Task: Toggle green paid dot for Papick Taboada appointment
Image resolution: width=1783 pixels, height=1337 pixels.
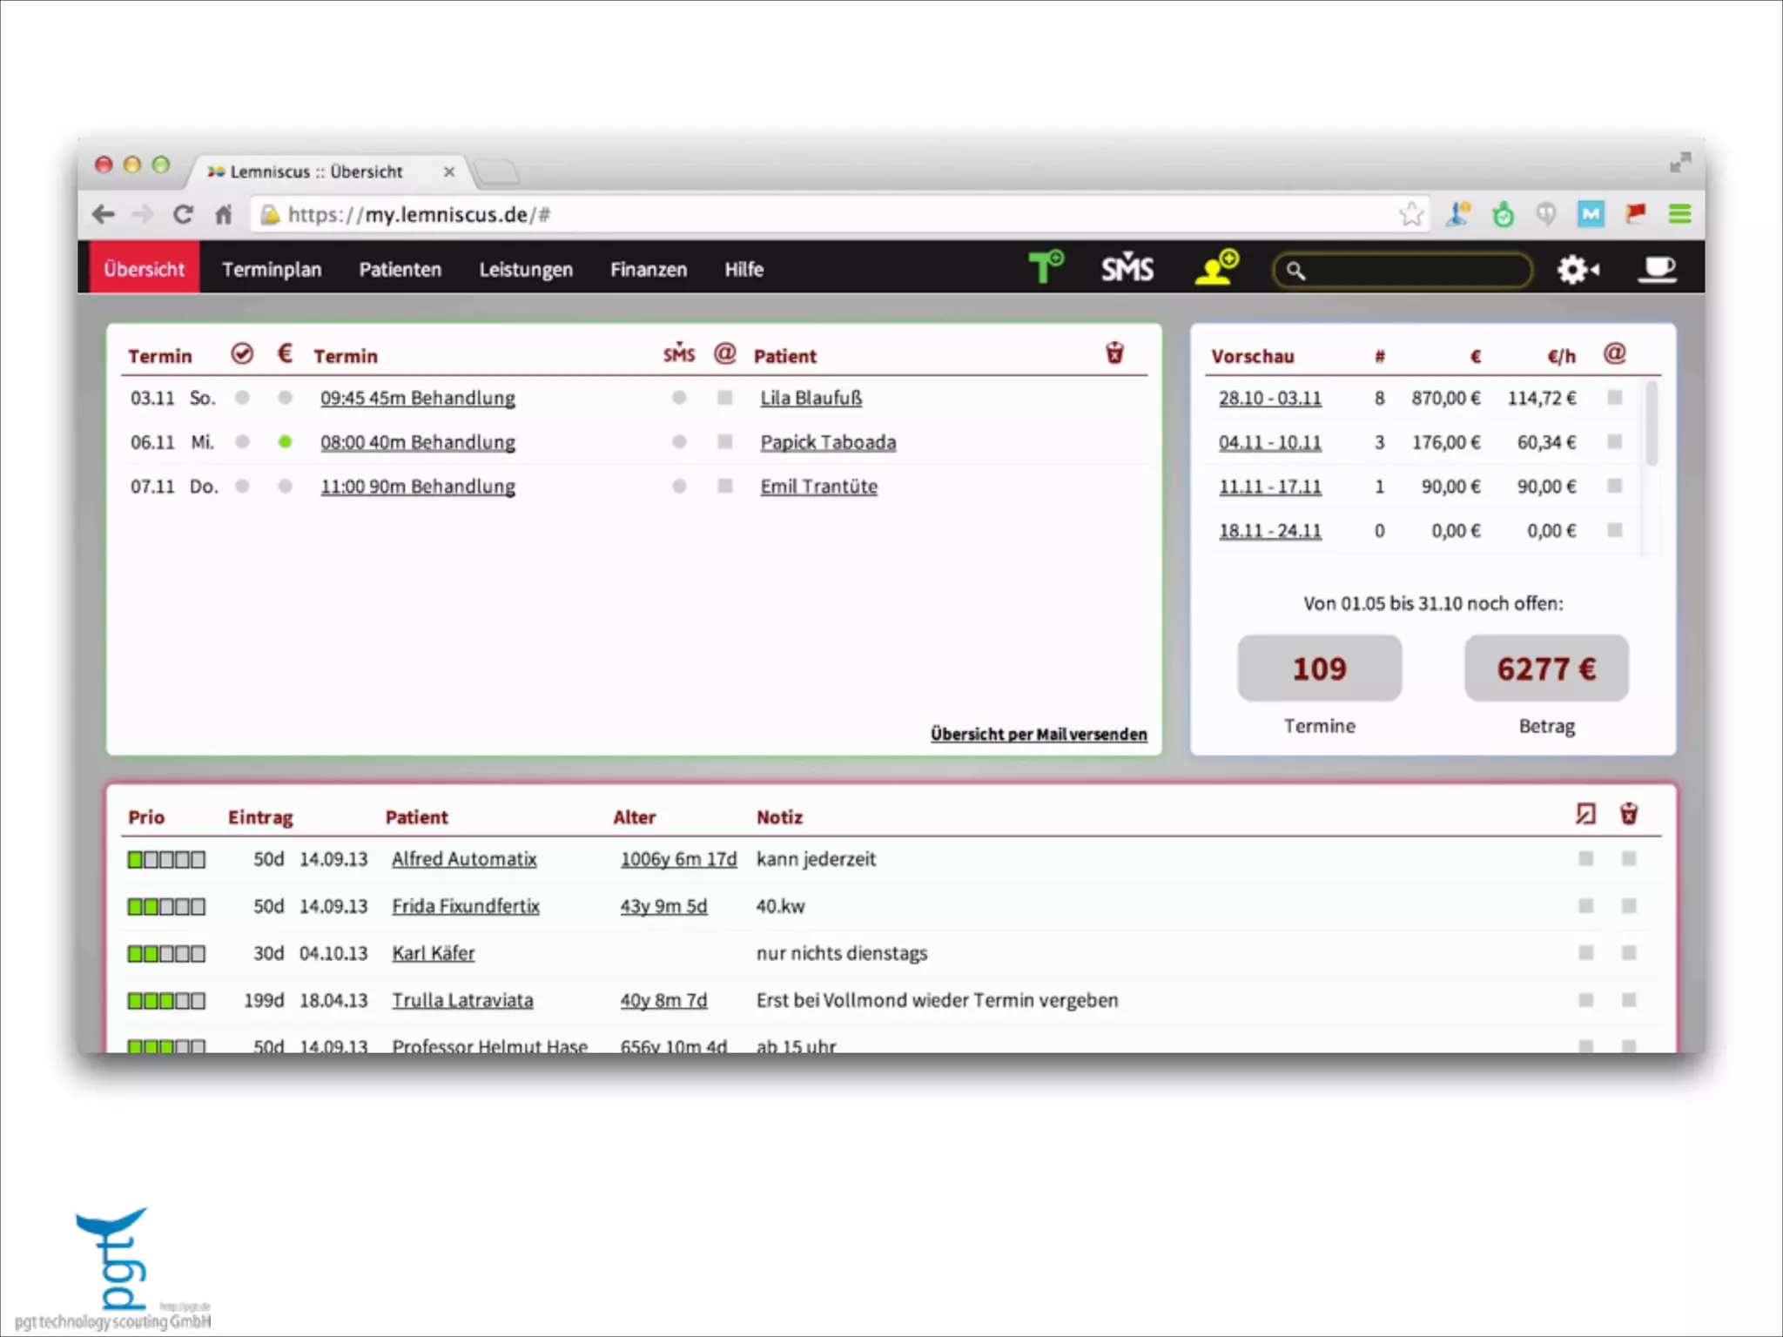Action: point(285,442)
